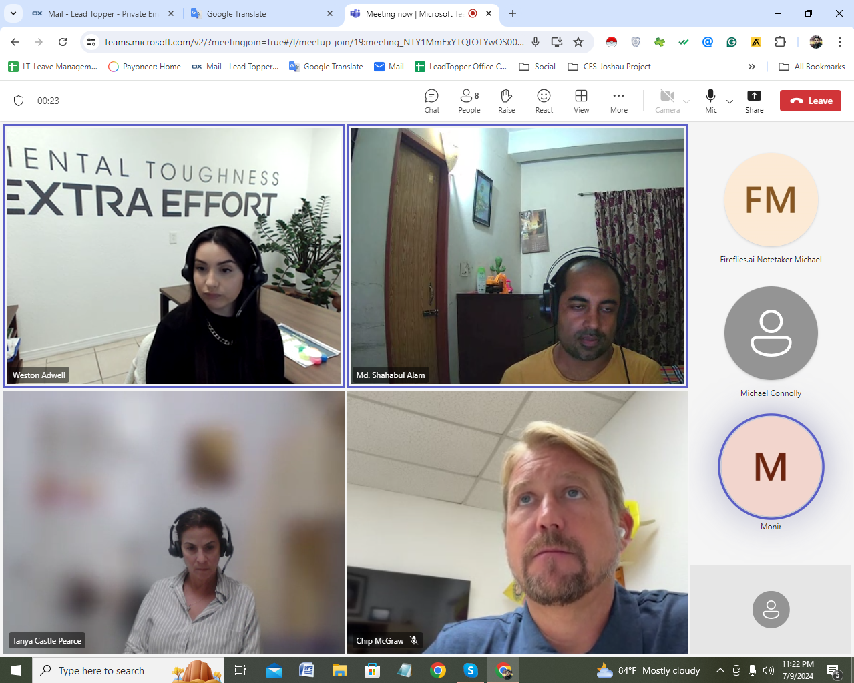Open the React emoji menu

[544, 101]
